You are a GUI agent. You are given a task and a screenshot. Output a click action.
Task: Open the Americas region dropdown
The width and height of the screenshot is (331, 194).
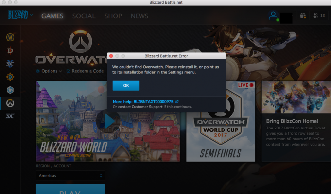click(70, 175)
